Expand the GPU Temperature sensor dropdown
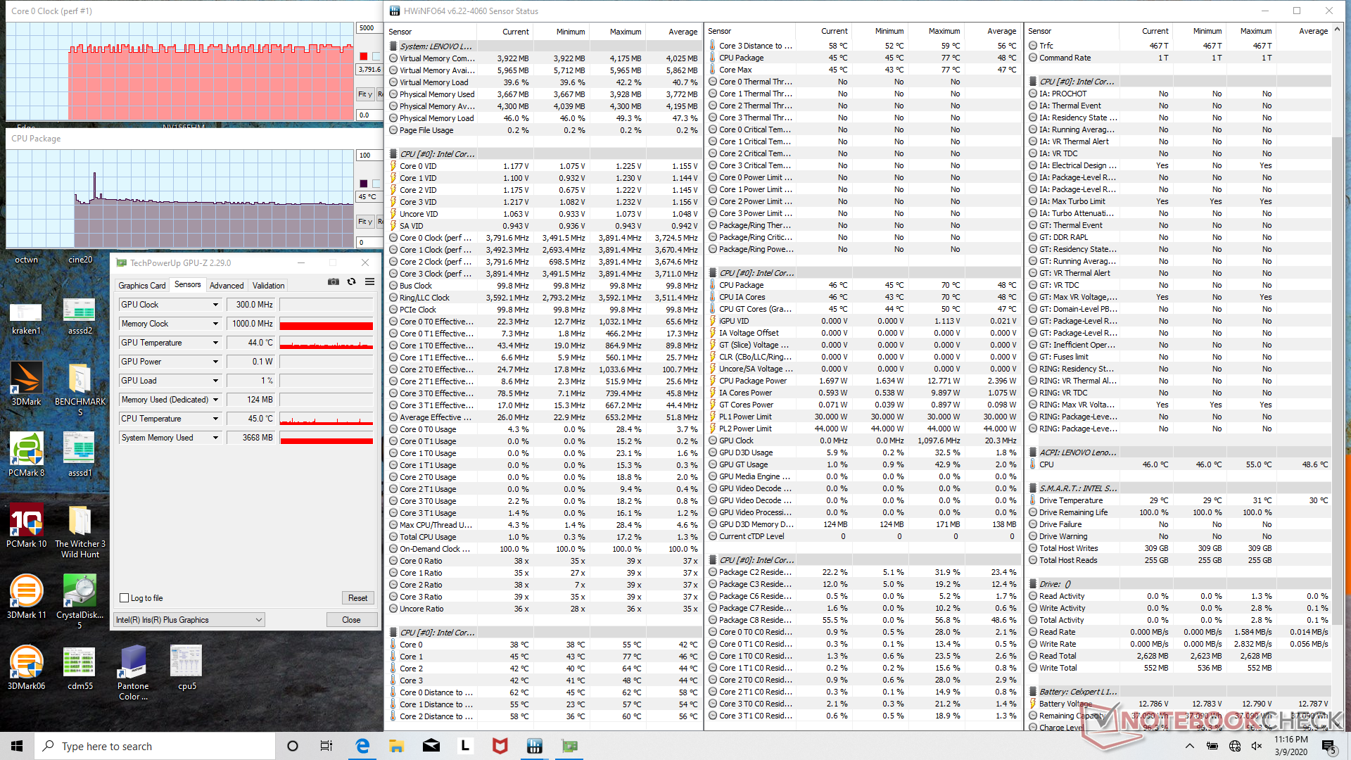 [215, 343]
